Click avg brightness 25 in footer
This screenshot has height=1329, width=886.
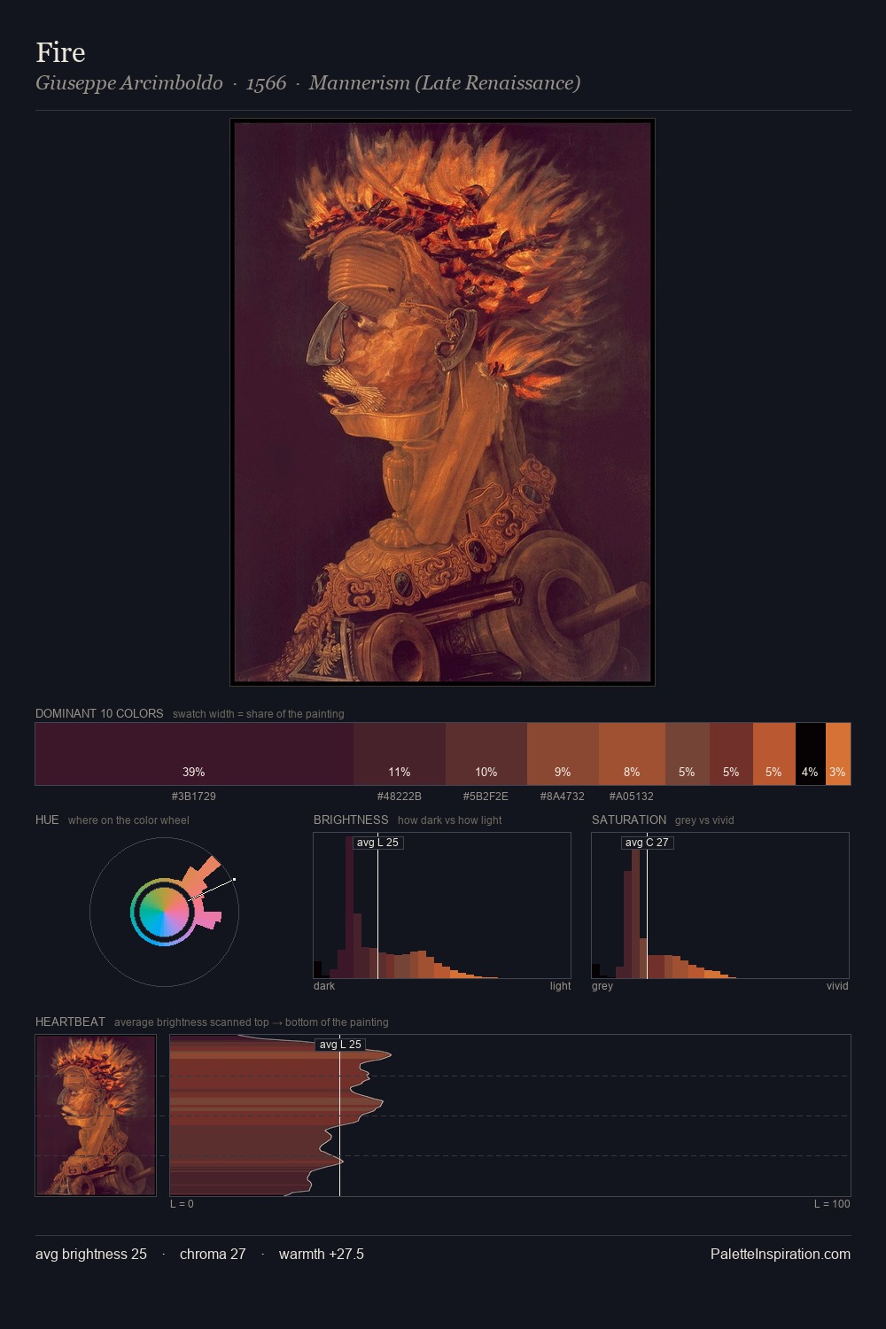pos(91,1254)
